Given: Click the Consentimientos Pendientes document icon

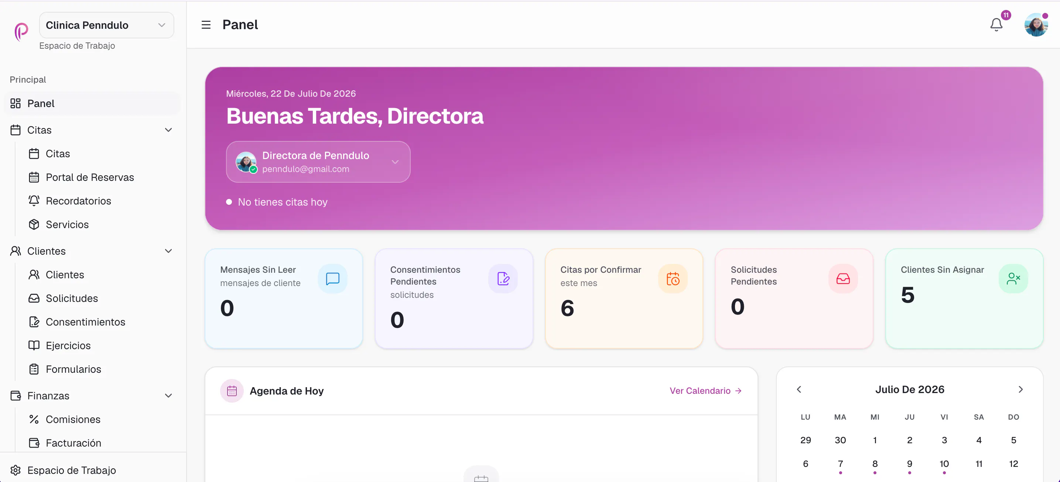Looking at the screenshot, I should (x=503, y=278).
